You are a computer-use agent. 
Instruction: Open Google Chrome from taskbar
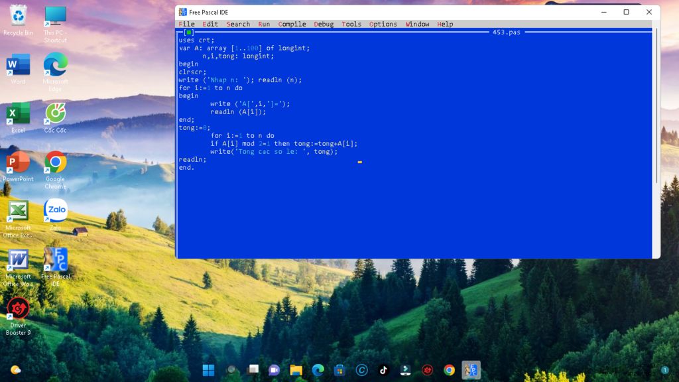coord(449,370)
